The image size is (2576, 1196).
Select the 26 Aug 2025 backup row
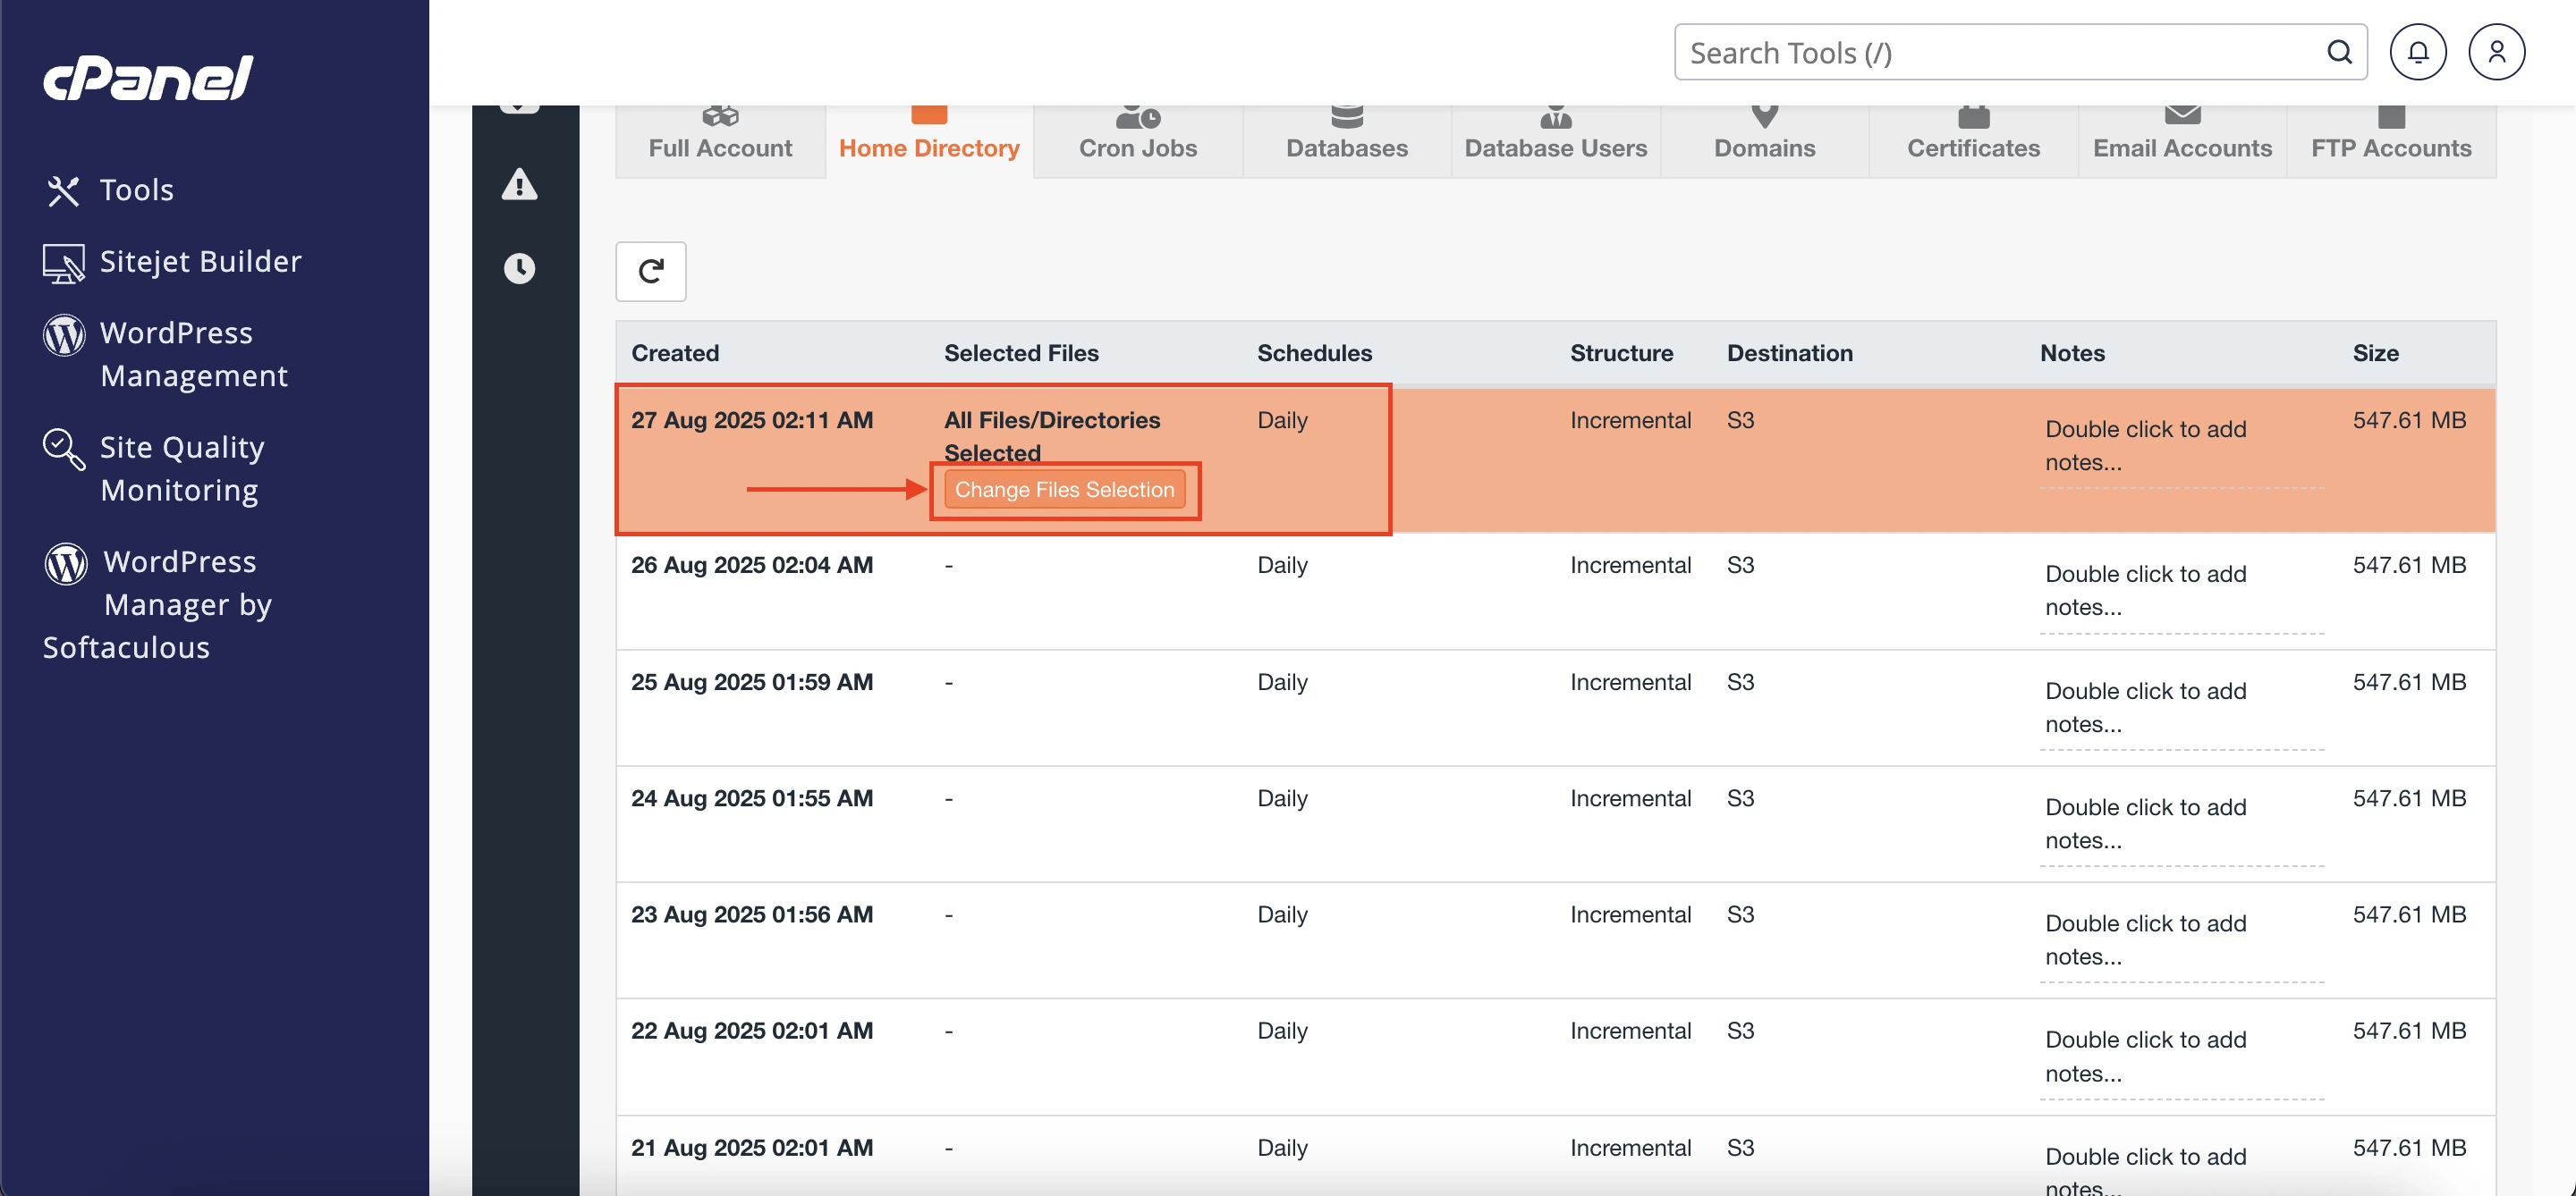tap(751, 566)
